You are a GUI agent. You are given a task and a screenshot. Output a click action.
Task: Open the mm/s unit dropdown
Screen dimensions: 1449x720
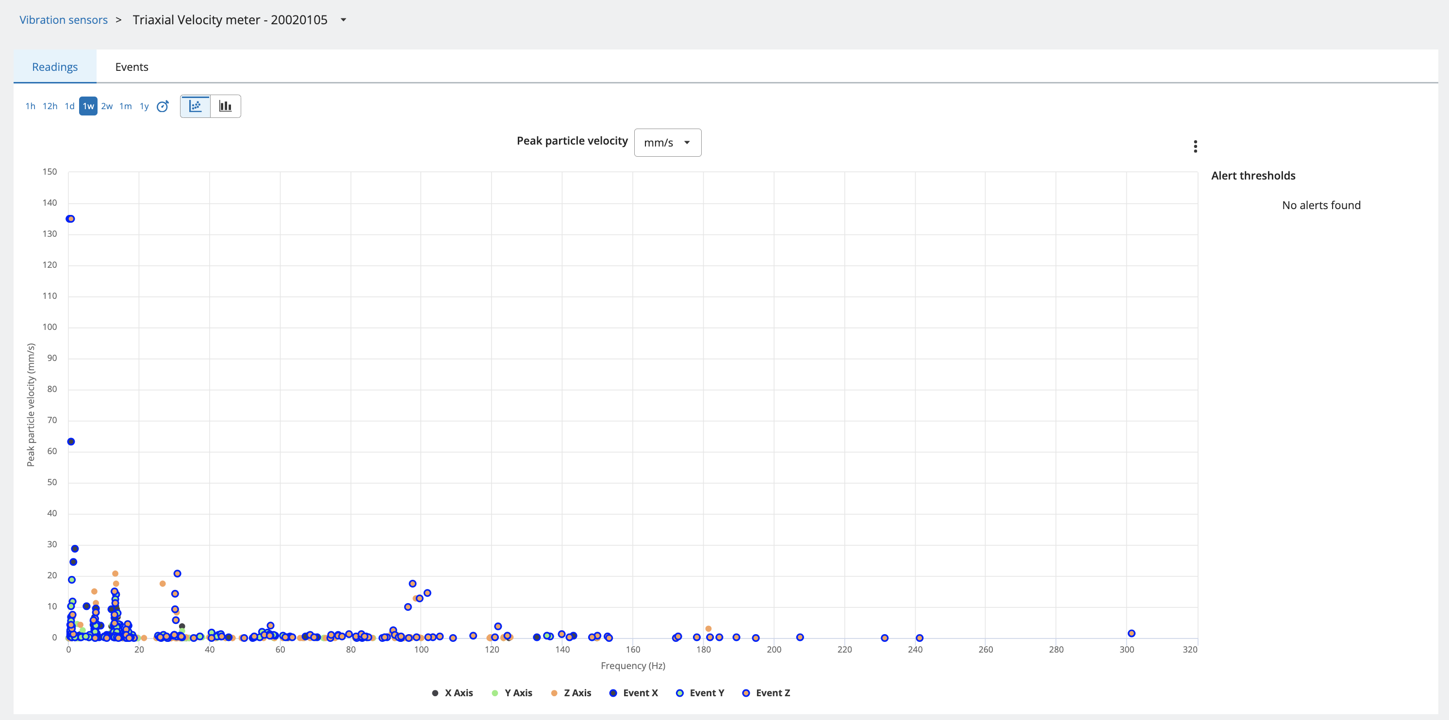coord(667,143)
